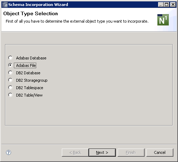Click the Next > button
Screen dimensions: 178x162
(x=102, y=152)
